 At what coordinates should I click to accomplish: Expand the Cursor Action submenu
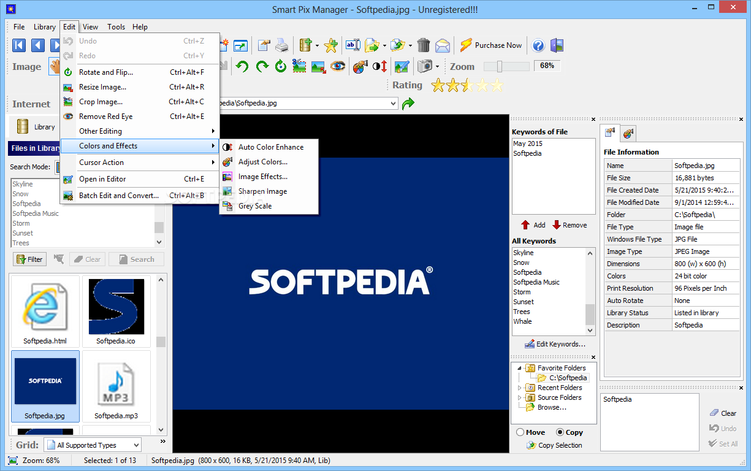click(x=140, y=163)
